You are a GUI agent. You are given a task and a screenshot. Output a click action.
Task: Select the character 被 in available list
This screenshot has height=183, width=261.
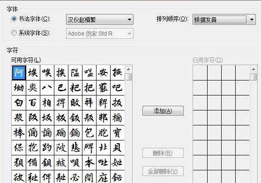(61, 162)
